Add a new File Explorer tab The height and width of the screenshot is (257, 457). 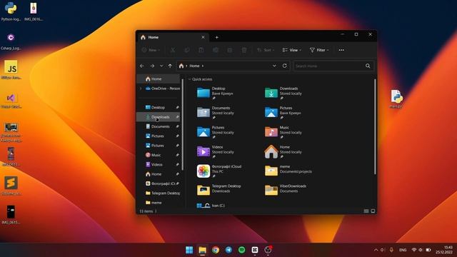pyautogui.click(x=216, y=37)
